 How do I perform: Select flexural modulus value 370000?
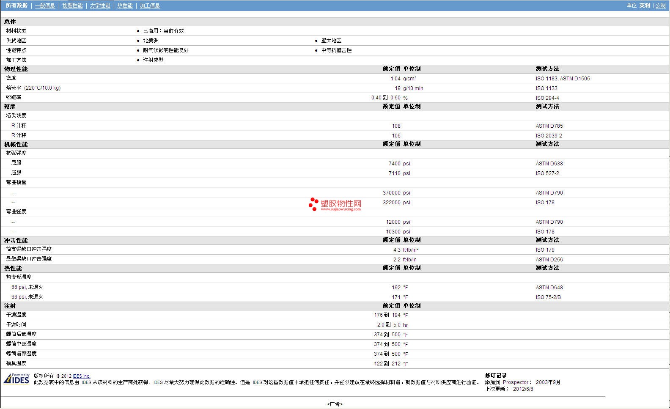[392, 193]
